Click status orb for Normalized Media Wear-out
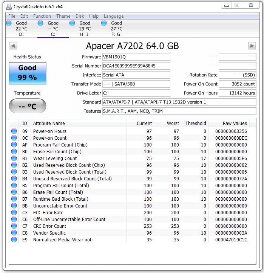The width and height of the screenshot is (264, 273). pyautogui.click(x=14, y=240)
